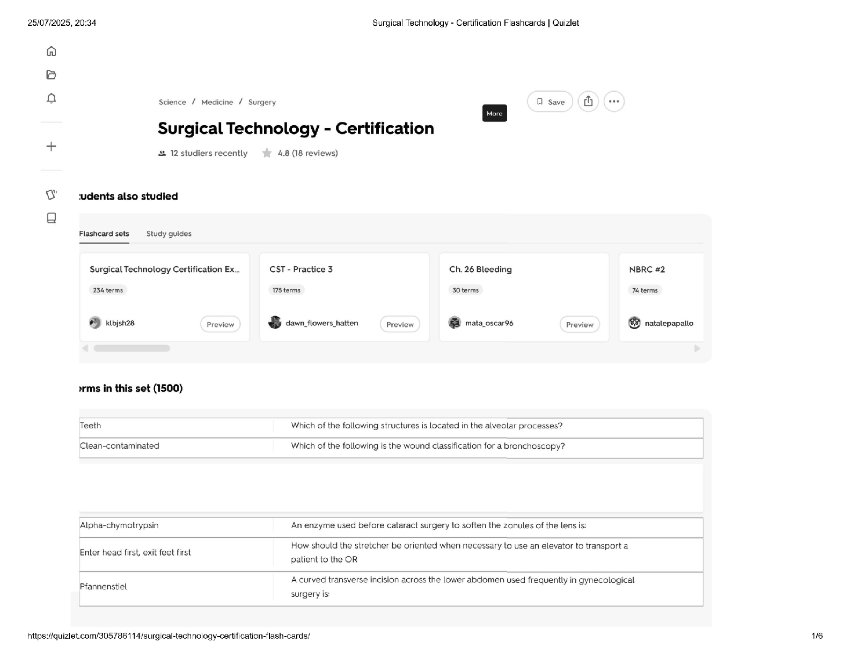Open the Home icon in sidebar
Image resolution: width=850 pixels, height=657 pixels.
(x=52, y=51)
